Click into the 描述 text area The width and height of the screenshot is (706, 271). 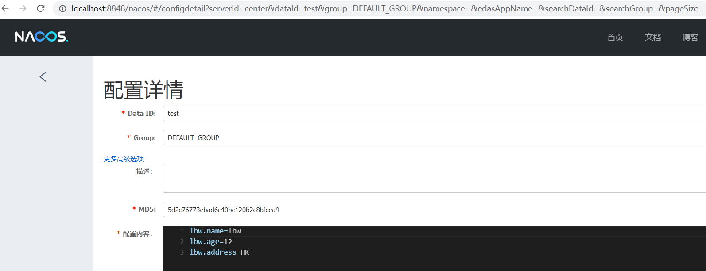434,178
